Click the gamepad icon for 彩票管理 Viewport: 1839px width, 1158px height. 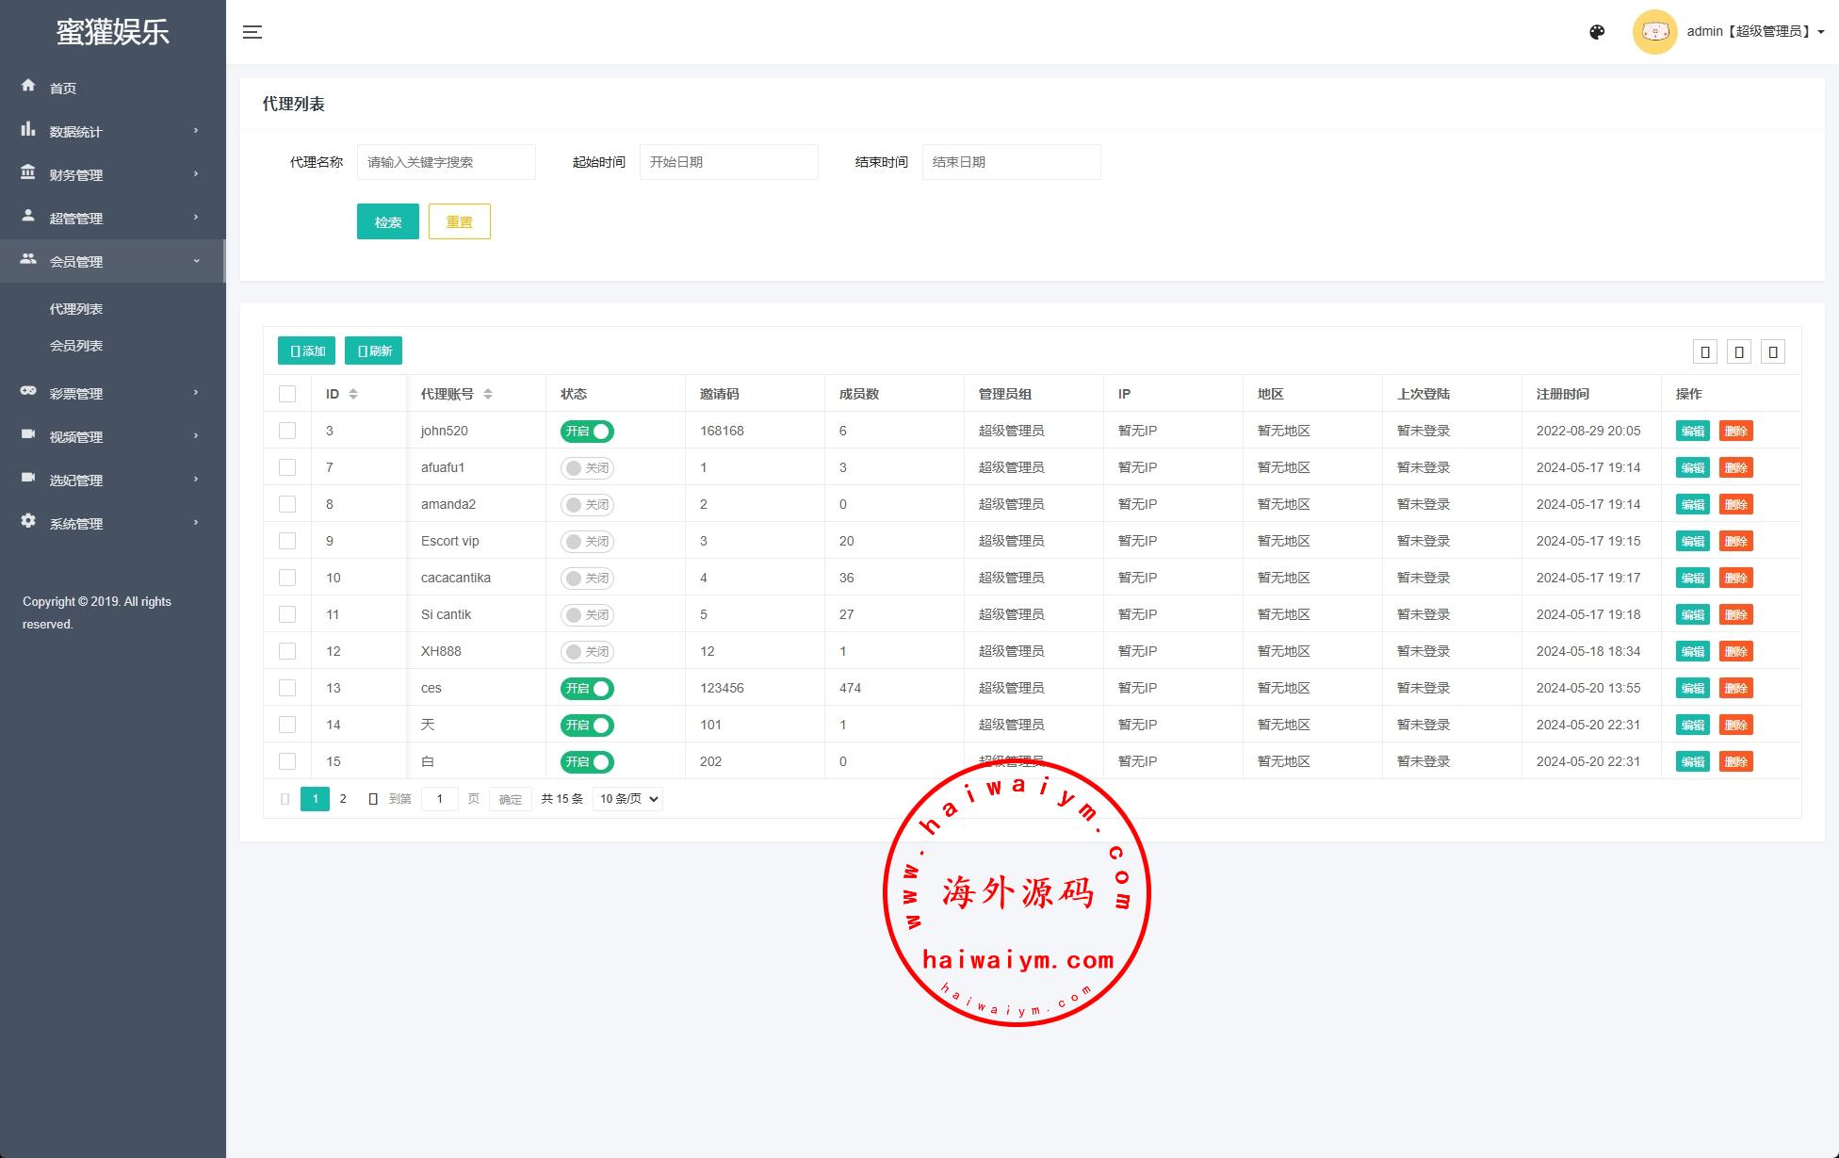coord(28,391)
